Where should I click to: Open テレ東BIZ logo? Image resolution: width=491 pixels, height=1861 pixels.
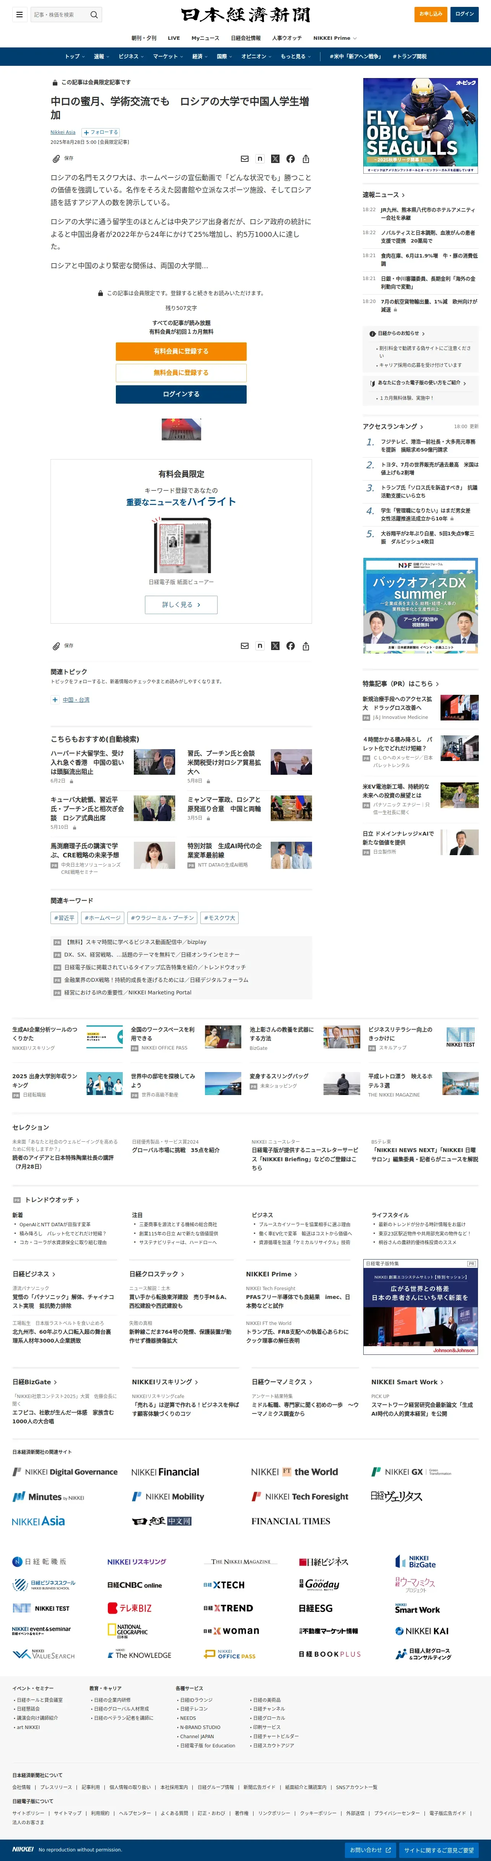pos(129,1607)
